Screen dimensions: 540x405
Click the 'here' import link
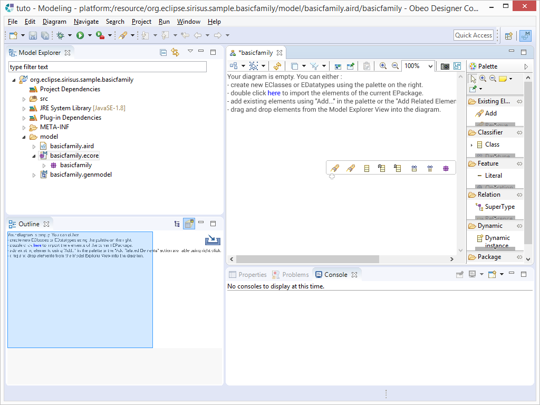tap(274, 93)
